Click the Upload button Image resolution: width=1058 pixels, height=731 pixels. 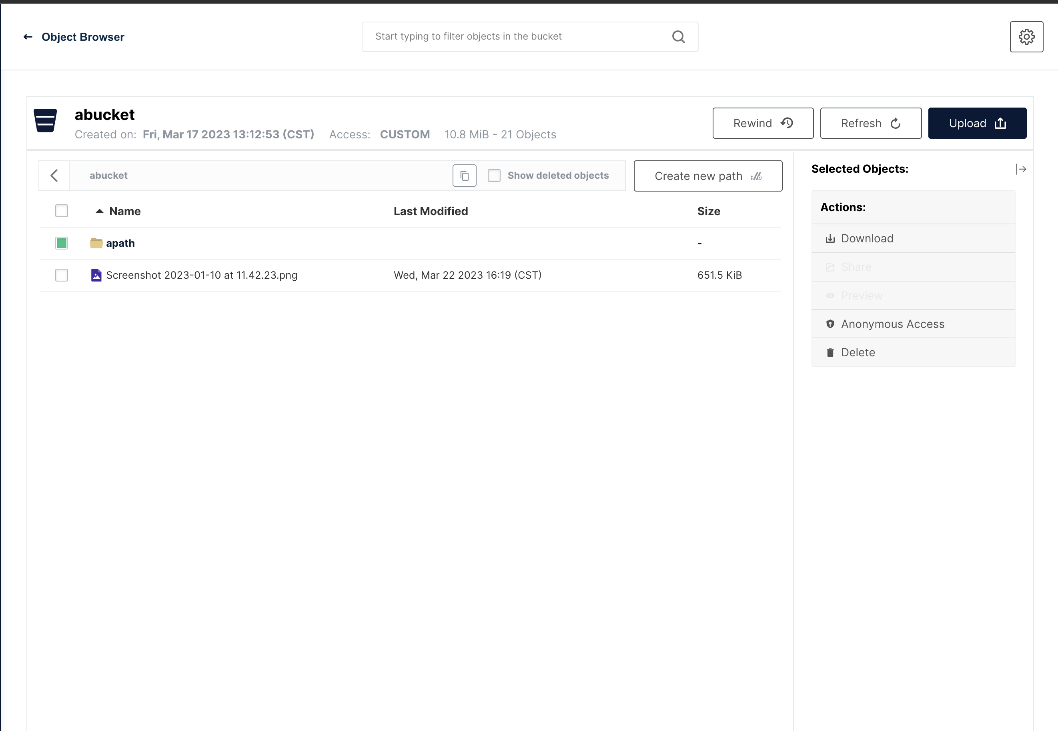(977, 123)
